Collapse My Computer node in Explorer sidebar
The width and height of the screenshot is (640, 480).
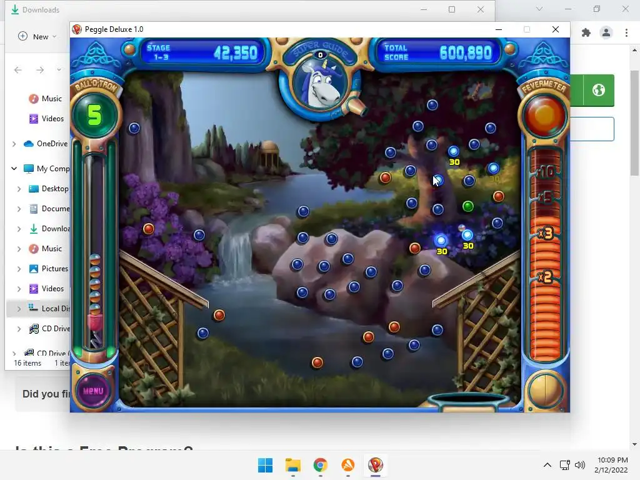coord(14,169)
